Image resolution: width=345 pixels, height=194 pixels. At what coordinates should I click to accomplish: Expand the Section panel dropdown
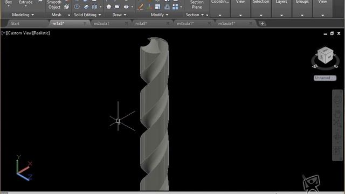pos(195,15)
